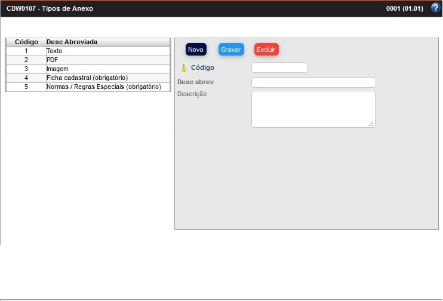The image size is (443, 301).
Task: Click code cell 5 in the table
Action: (26, 87)
